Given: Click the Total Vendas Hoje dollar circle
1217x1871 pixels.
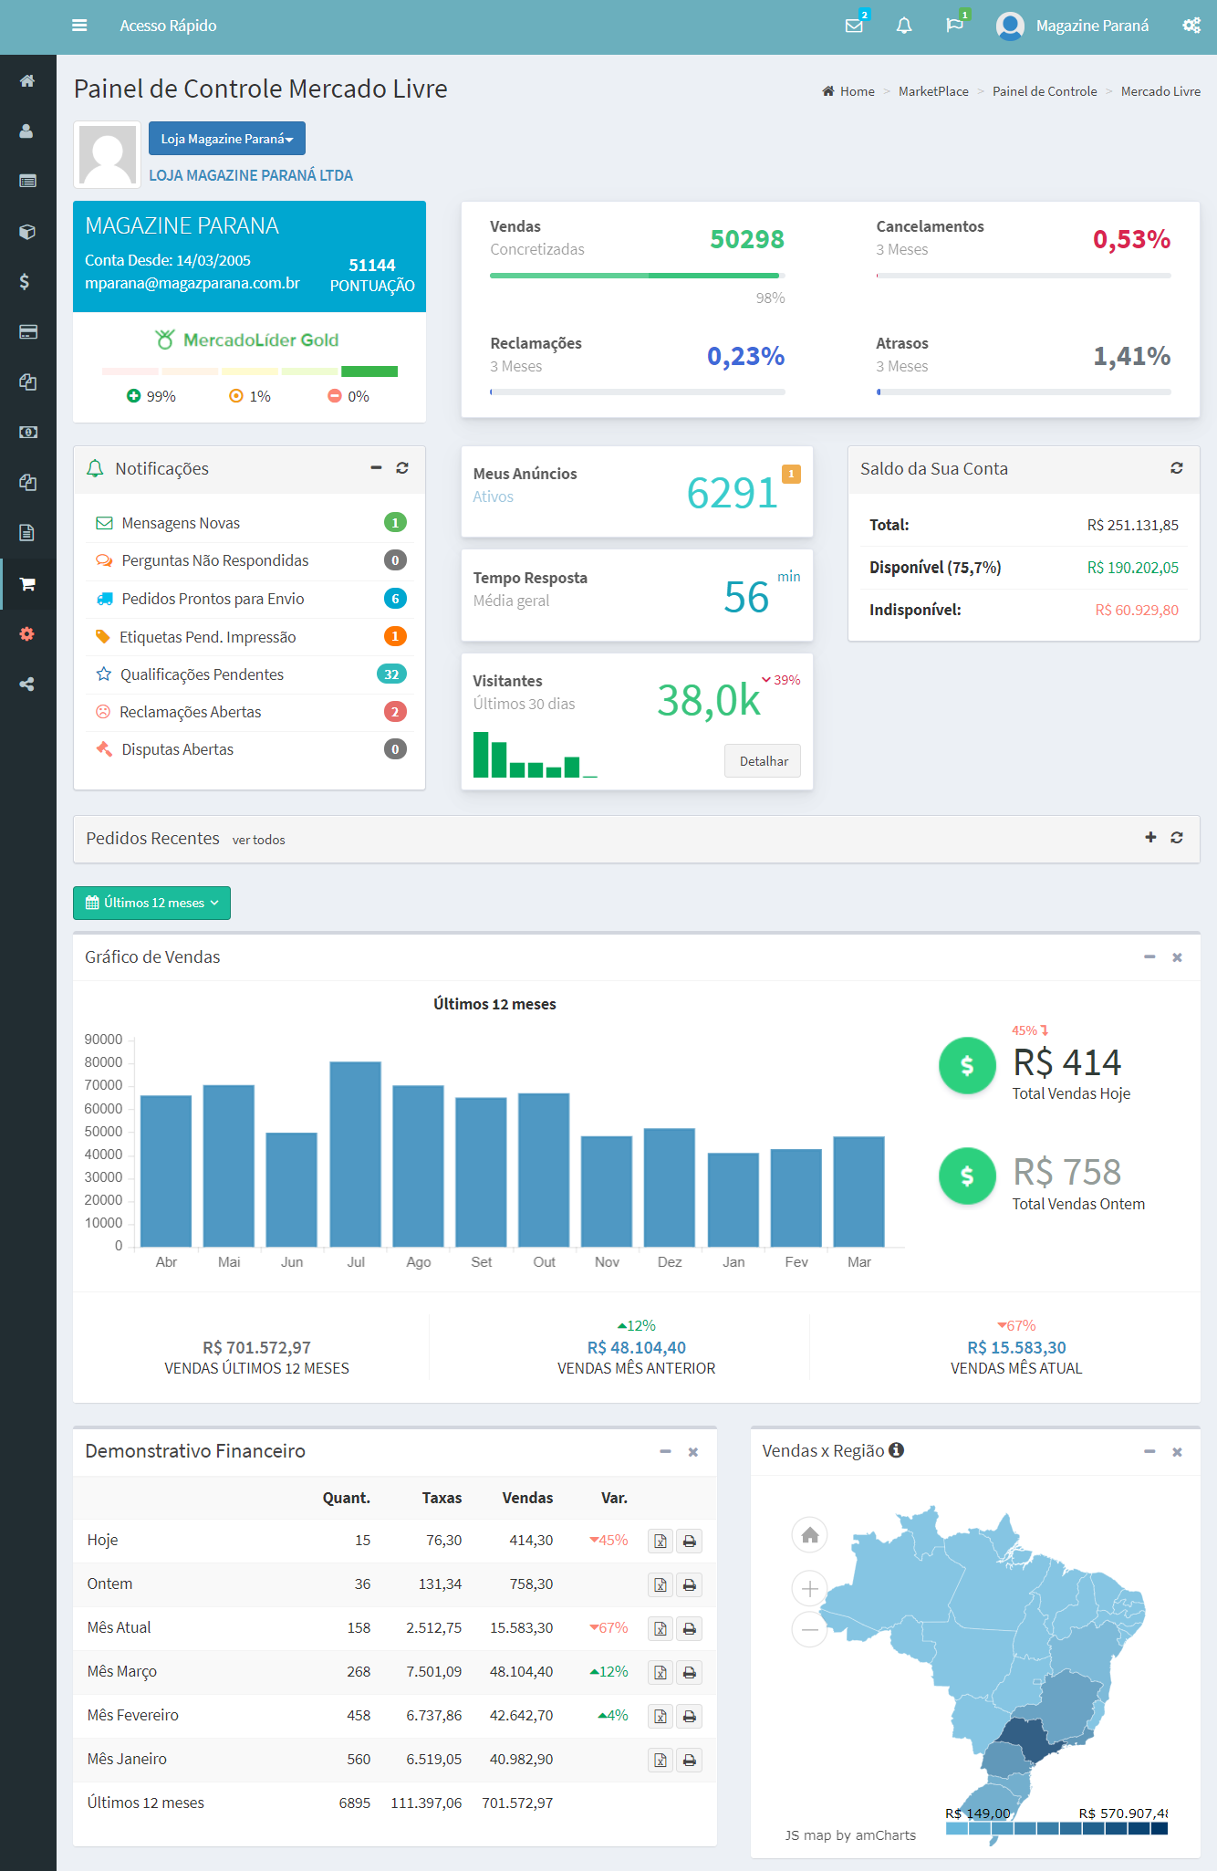Looking at the screenshot, I should (x=967, y=1065).
